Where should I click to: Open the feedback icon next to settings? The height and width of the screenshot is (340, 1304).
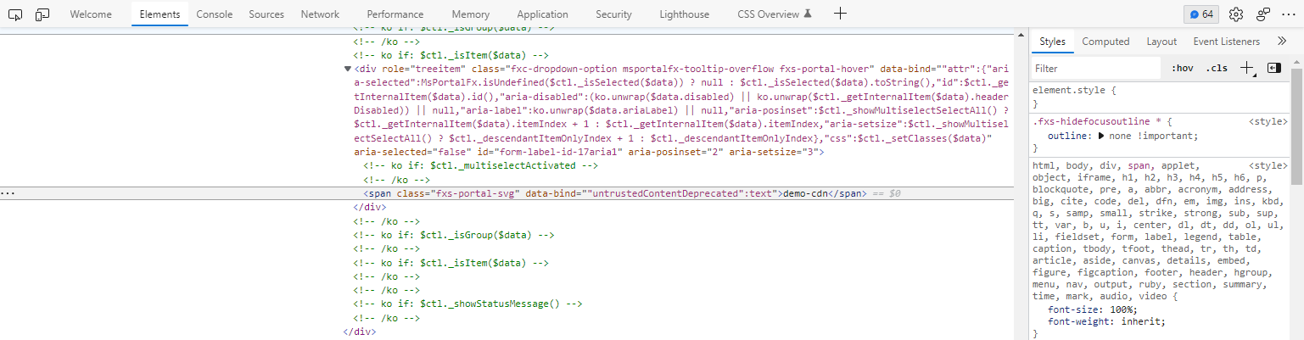(1263, 14)
